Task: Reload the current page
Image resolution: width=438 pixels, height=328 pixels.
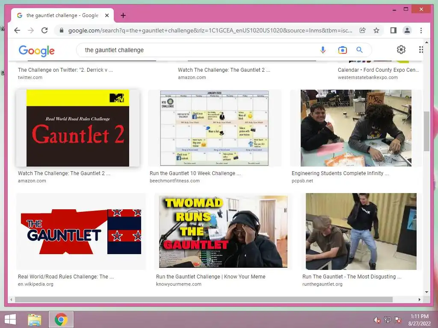Action: (x=44, y=30)
